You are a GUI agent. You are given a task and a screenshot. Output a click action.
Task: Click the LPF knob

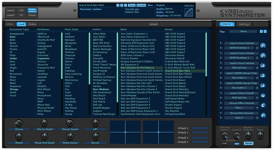click(x=96, y=123)
